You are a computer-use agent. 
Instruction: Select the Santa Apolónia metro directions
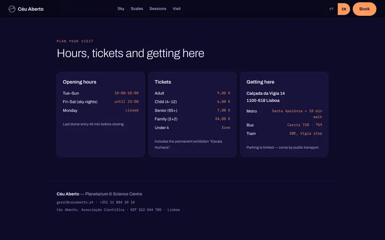297,114
